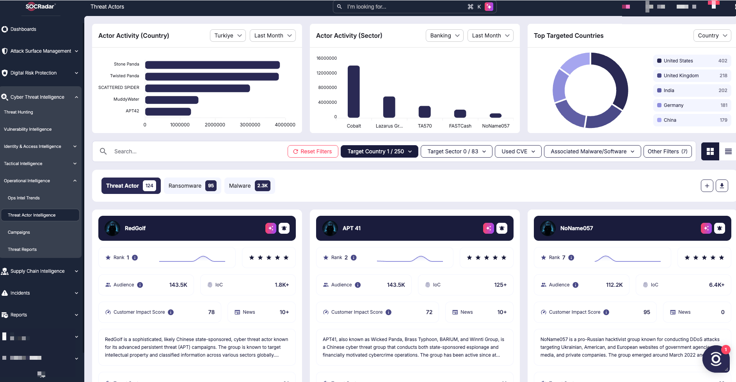Download the threat actor list
The width and height of the screenshot is (736, 382).
click(x=722, y=186)
